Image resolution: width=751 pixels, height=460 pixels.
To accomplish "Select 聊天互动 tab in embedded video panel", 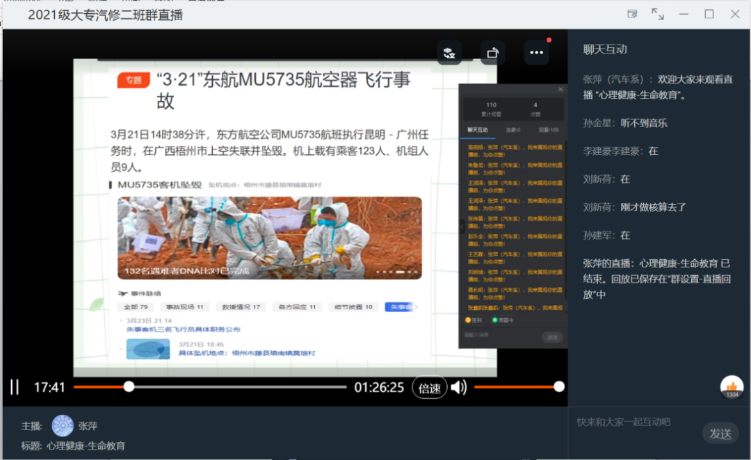I will 478,130.
